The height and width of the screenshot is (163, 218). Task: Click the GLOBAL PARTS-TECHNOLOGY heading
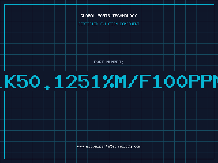click(109, 16)
